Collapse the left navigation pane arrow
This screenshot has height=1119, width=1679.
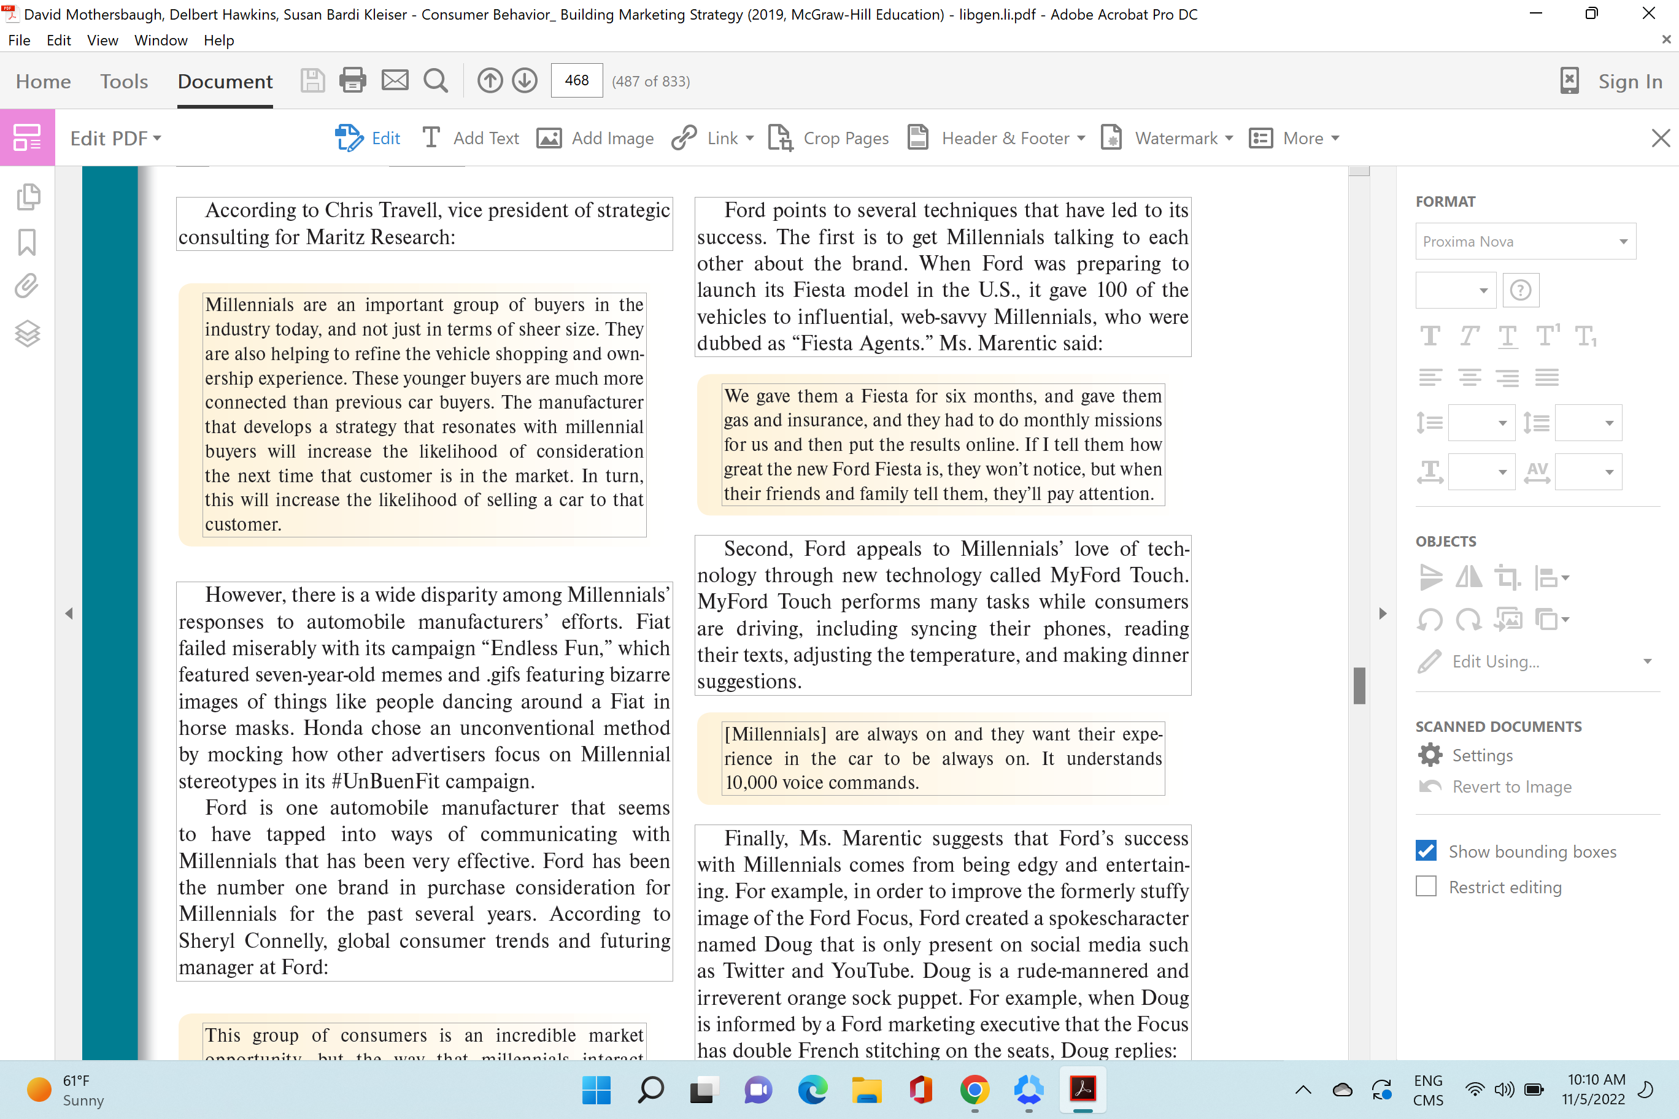point(69,613)
